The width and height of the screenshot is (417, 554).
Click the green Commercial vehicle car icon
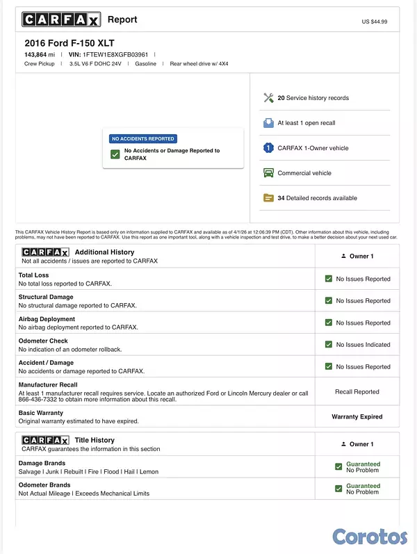tap(268, 173)
